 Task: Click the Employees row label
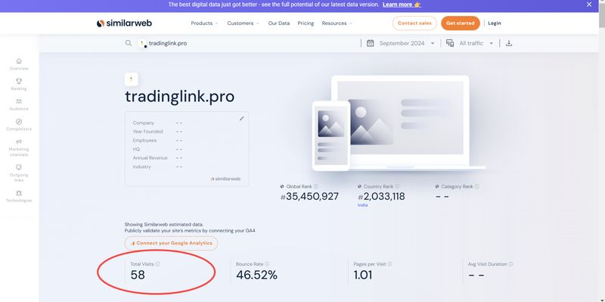tap(144, 141)
